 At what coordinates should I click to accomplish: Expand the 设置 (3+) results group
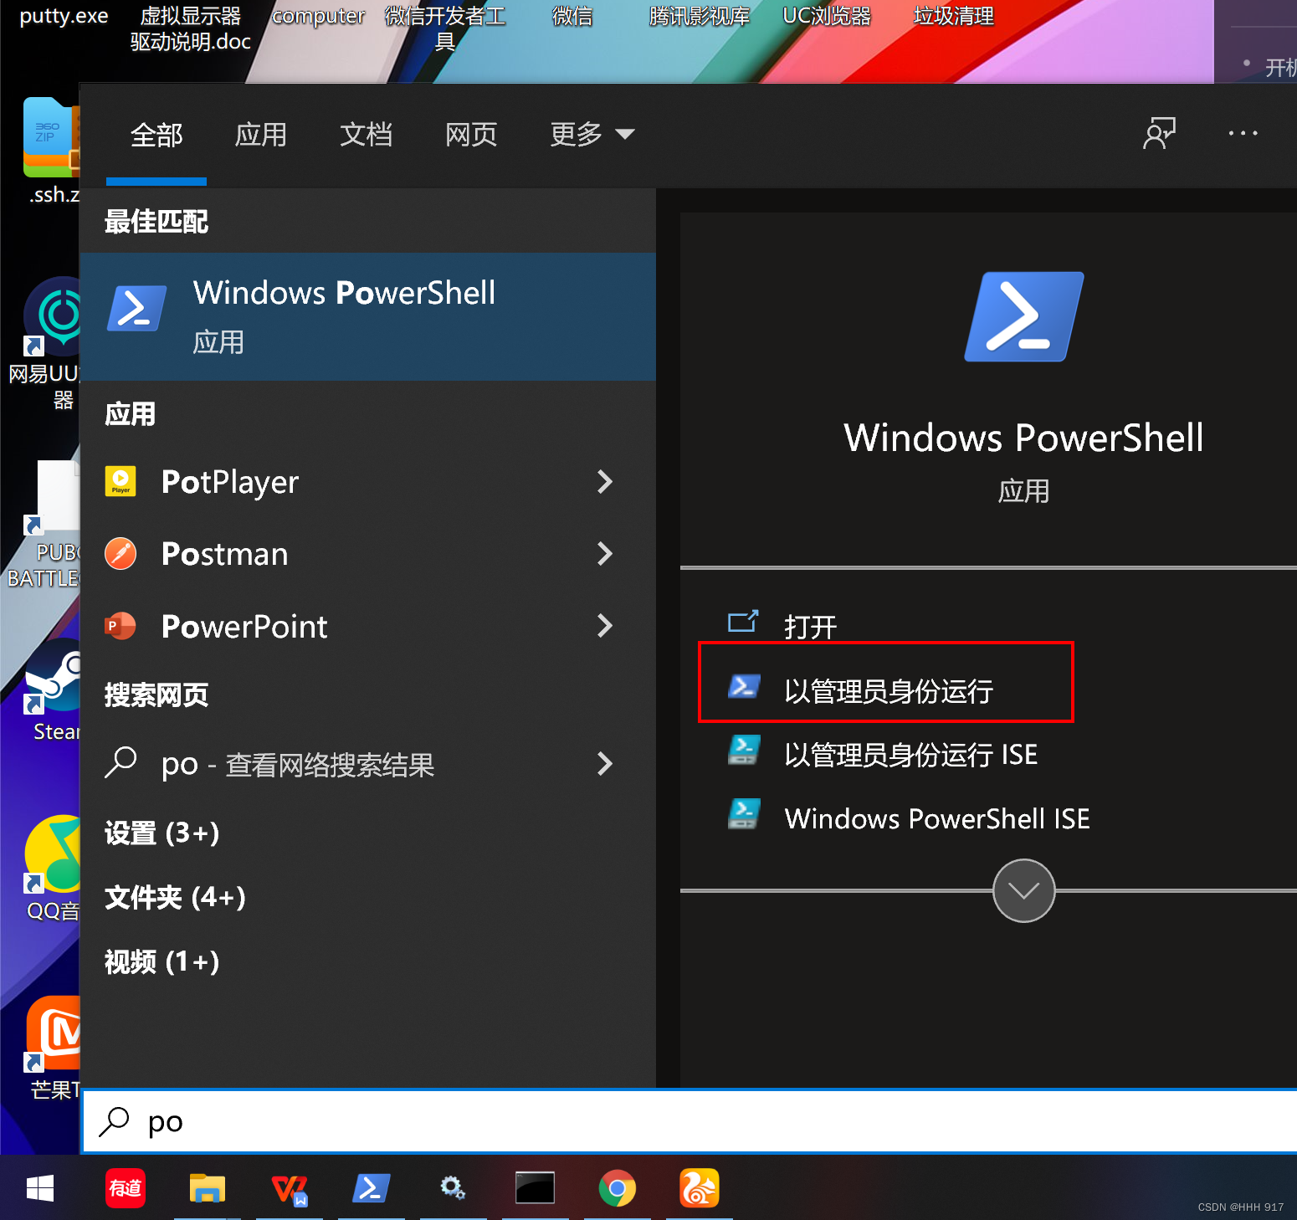pyautogui.click(x=161, y=833)
